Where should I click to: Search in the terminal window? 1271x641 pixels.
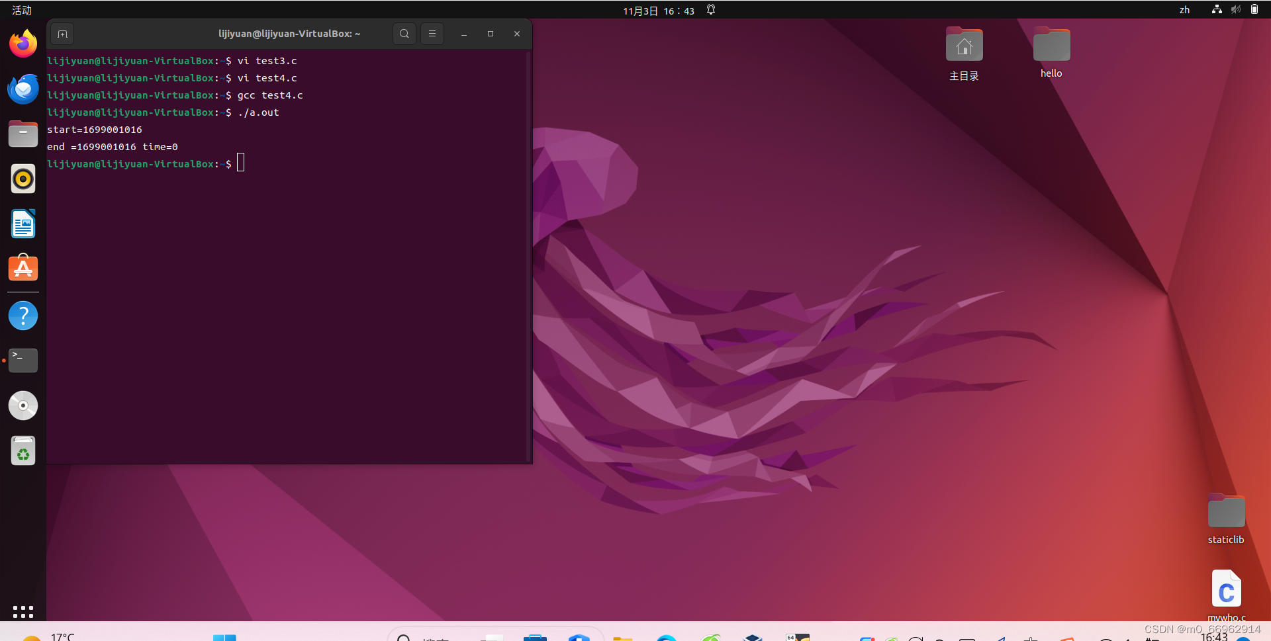coord(404,34)
